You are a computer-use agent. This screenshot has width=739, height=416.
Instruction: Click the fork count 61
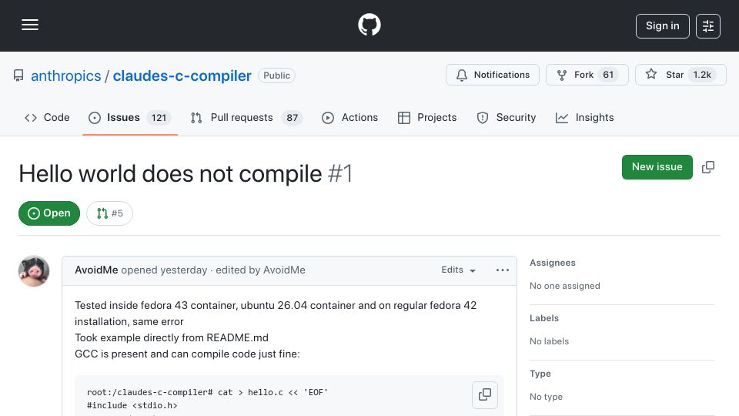[608, 75]
